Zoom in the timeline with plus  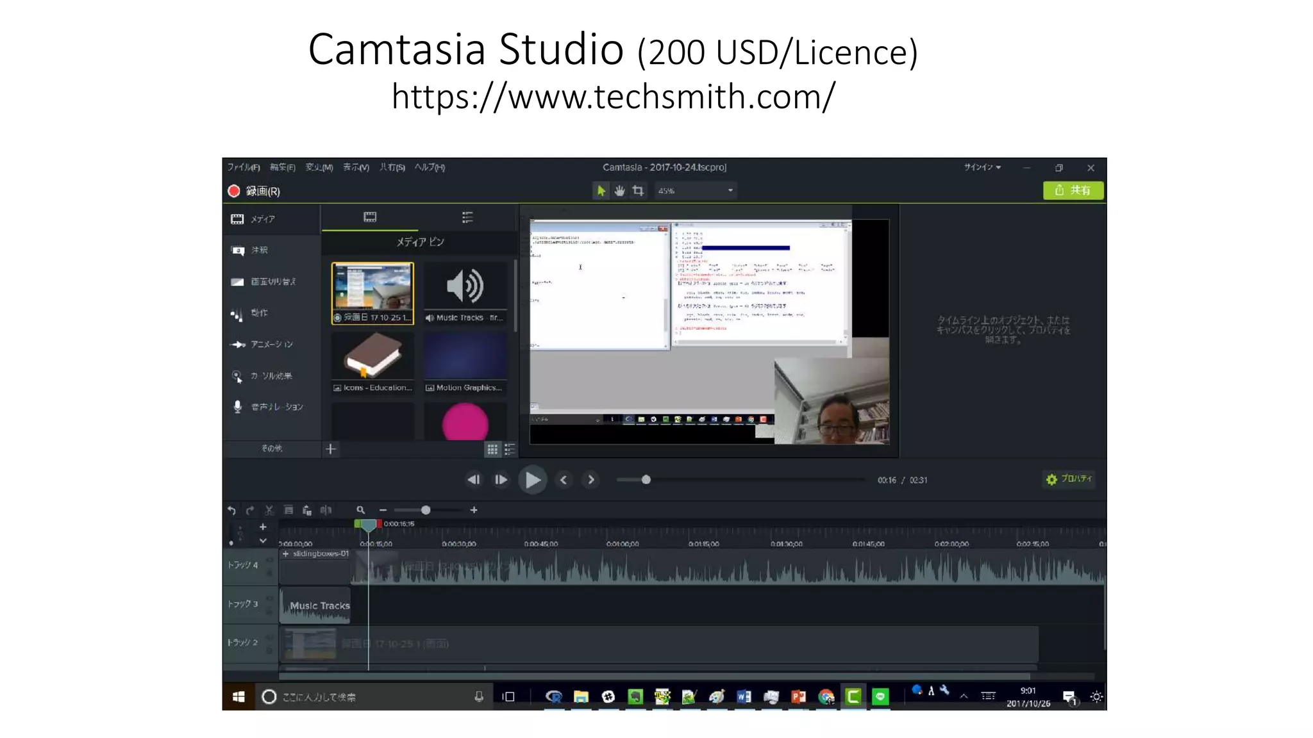pyautogui.click(x=474, y=511)
